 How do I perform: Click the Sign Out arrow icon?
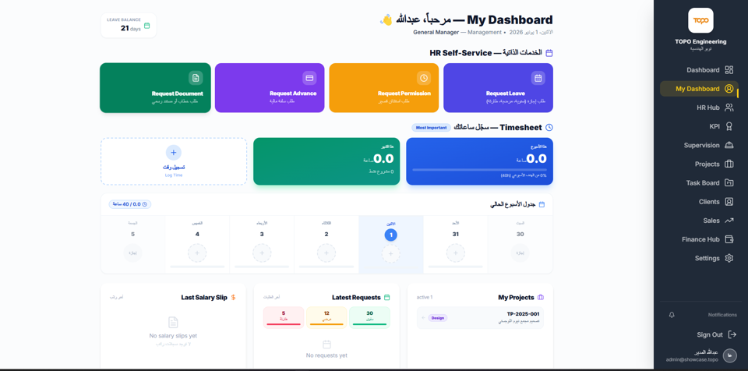pos(732,334)
